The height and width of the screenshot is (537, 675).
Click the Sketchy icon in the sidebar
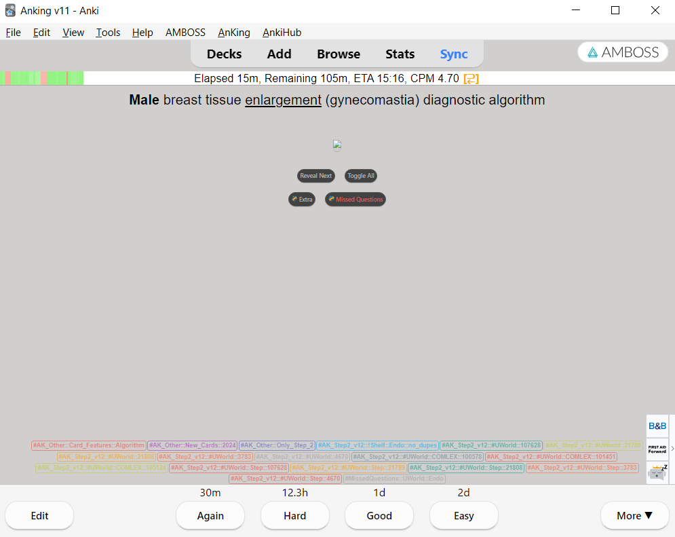click(657, 473)
